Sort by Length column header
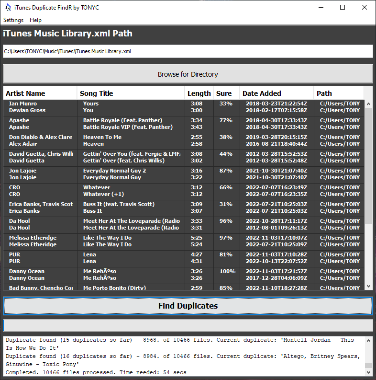This screenshot has height=380, width=376. [199, 93]
